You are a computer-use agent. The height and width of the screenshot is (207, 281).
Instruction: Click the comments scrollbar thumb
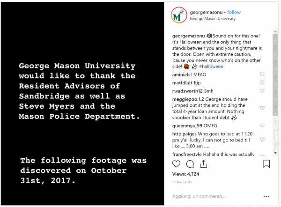[x=275, y=75]
